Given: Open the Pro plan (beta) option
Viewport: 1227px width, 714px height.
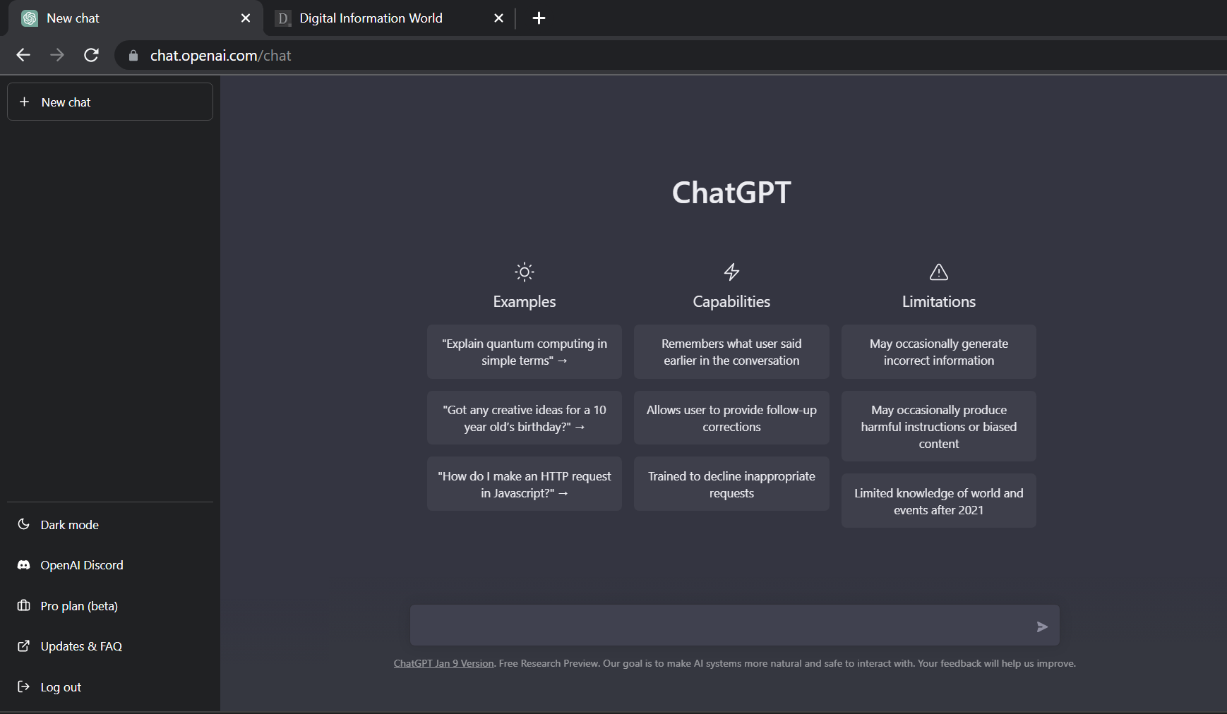Looking at the screenshot, I should (x=110, y=605).
